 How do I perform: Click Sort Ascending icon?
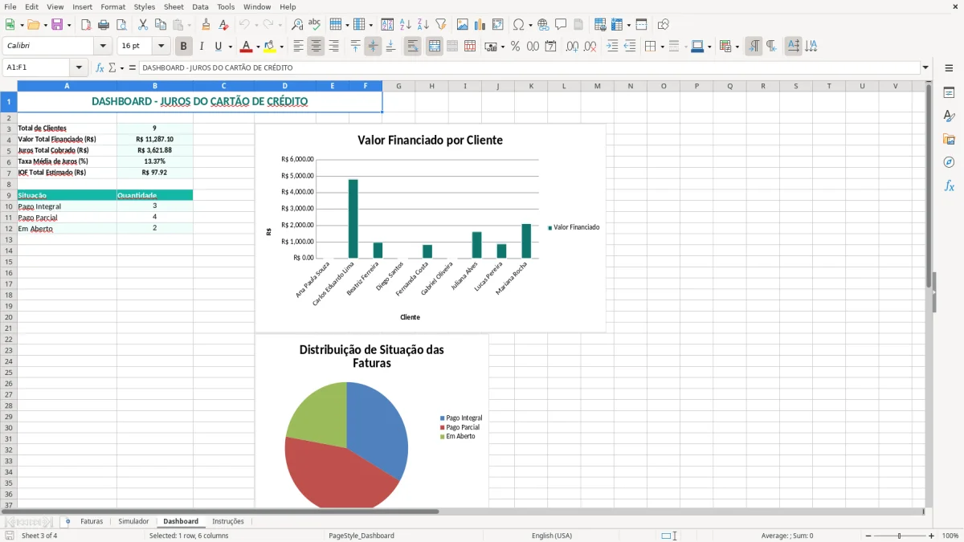tap(406, 25)
